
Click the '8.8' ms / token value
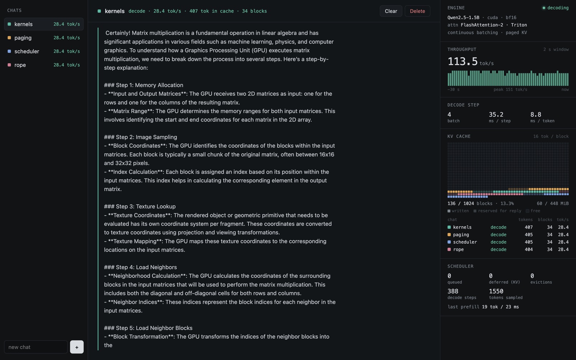[x=536, y=114]
